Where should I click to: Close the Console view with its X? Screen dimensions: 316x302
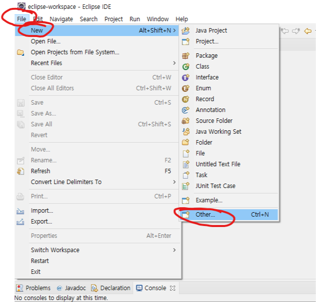(x=172, y=288)
